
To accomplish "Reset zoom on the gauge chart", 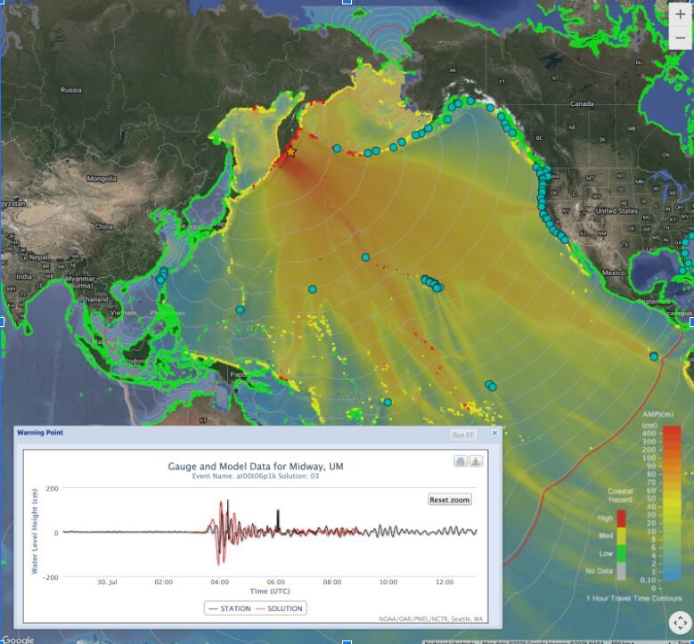I will pos(449,500).
